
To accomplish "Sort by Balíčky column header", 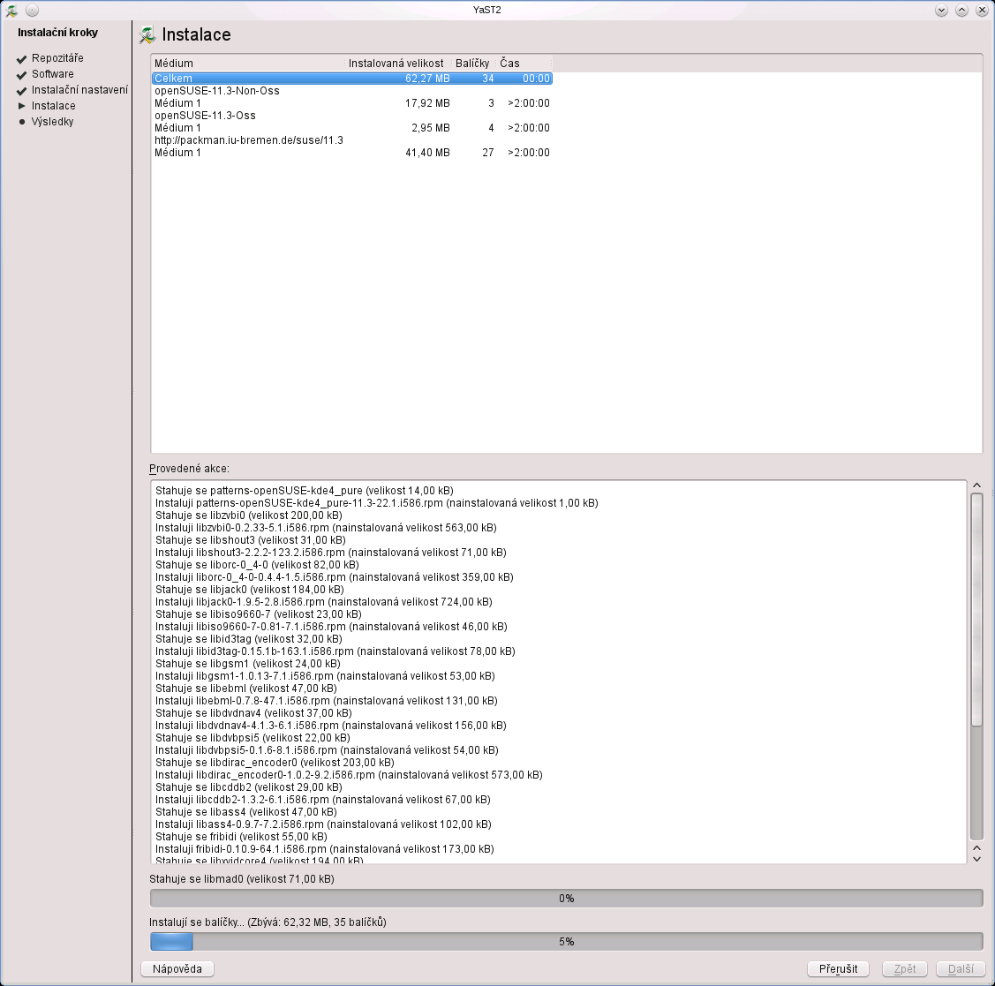I will click(473, 64).
